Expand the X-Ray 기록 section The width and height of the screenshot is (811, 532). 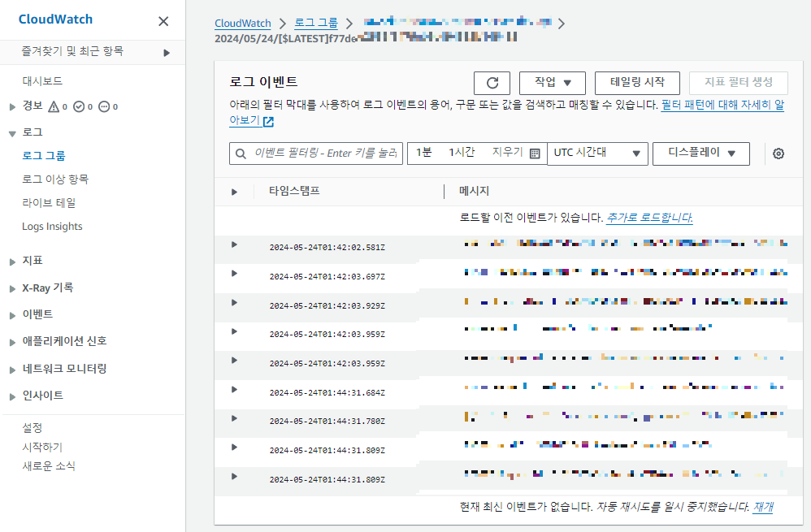click(x=12, y=289)
